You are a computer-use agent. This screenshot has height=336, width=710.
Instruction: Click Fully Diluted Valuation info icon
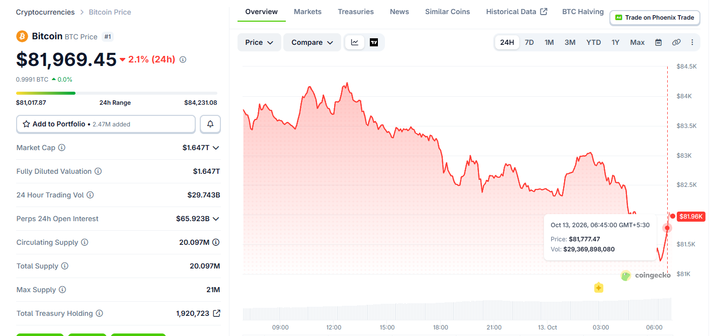[98, 171]
